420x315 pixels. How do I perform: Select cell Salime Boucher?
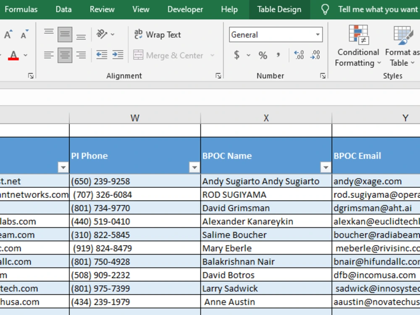266,235
